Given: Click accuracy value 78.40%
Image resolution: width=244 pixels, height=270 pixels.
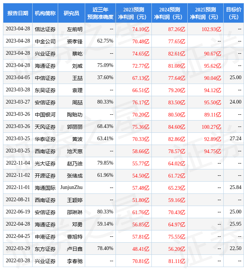Looking at the screenshot, I should [105, 249].
